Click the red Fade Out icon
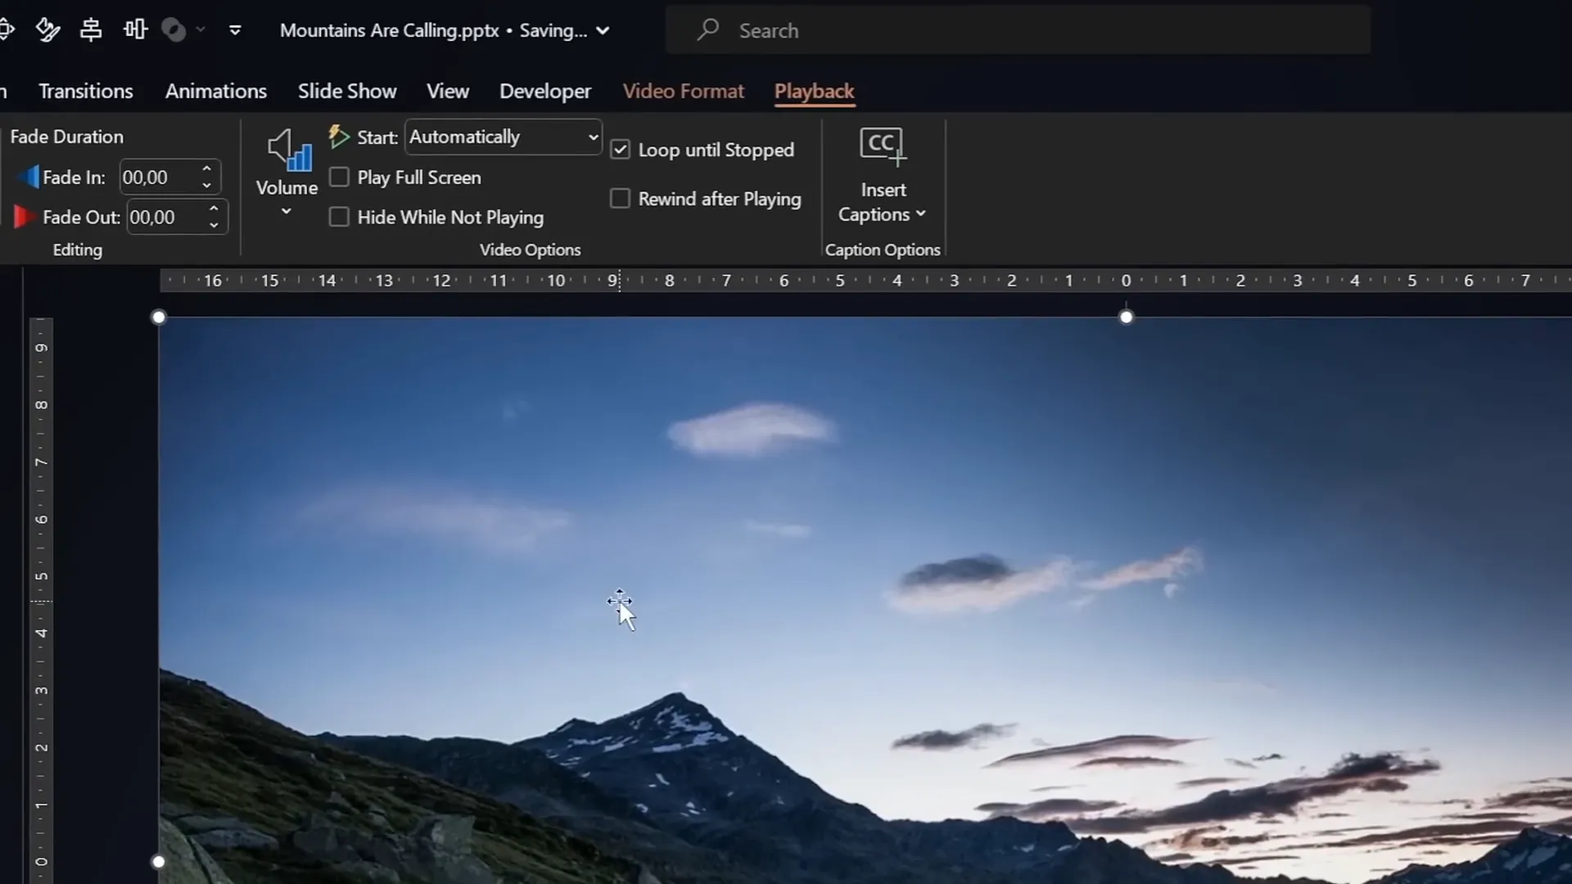 pyautogui.click(x=25, y=217)
